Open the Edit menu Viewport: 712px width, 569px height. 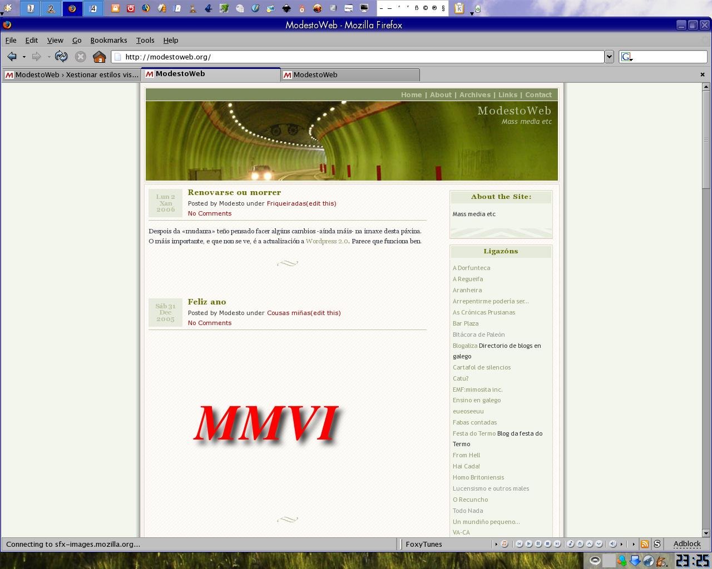coord(32,40)
